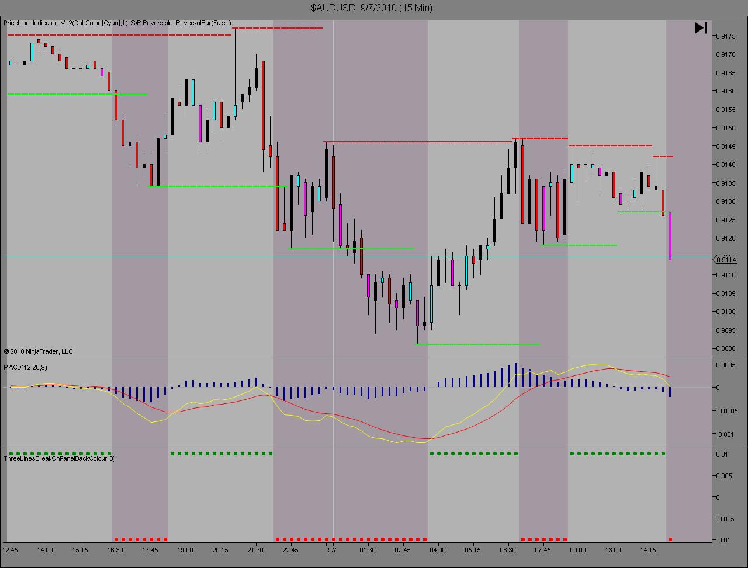Click the 22:45 time axis label
748x568 pixels.
[290, 550]
